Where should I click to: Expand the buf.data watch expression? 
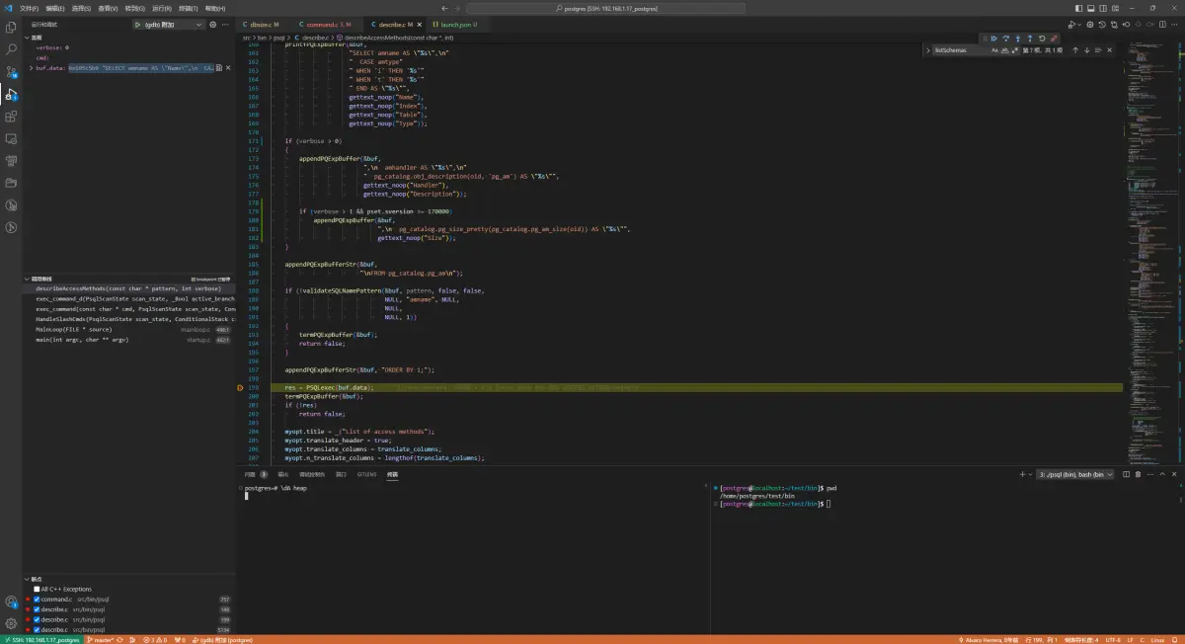tap(32, 68)
